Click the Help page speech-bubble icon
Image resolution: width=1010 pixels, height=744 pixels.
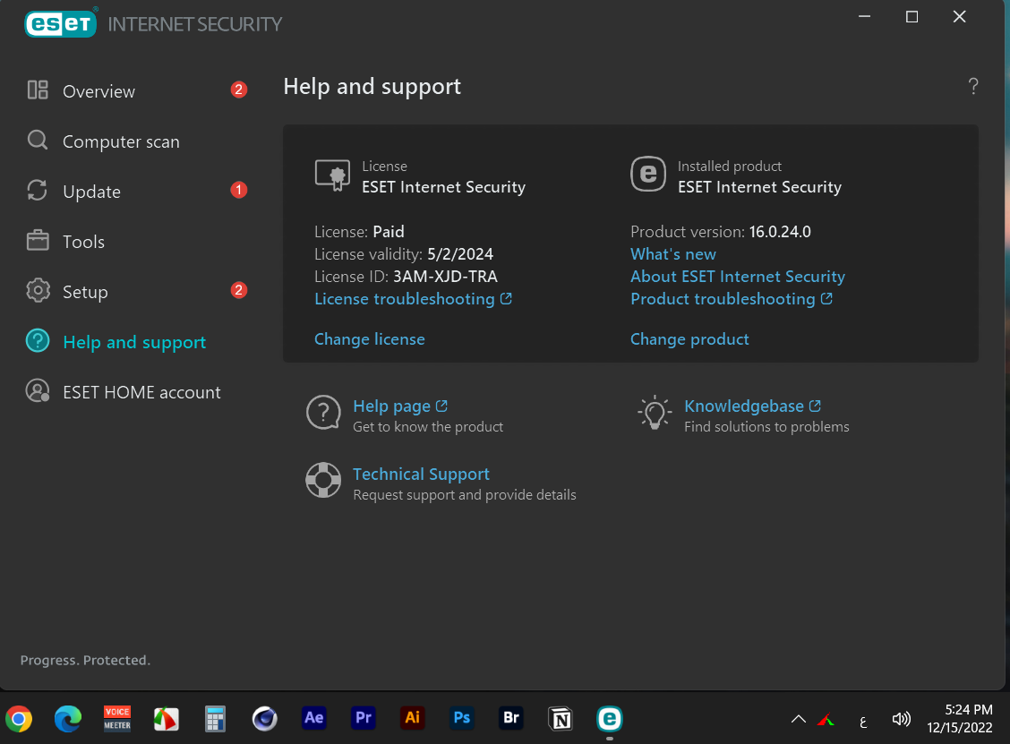click(323, 413)
